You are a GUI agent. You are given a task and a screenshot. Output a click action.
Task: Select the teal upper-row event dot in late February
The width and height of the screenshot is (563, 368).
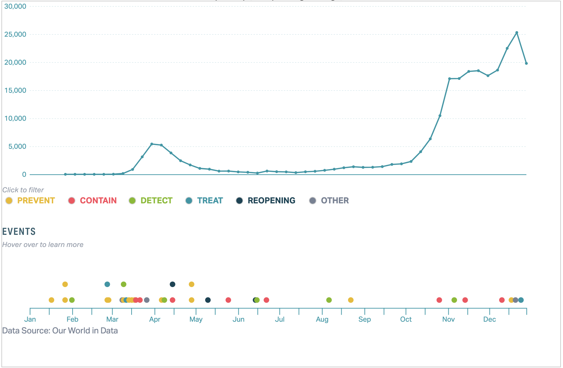[x=107, y=284]
